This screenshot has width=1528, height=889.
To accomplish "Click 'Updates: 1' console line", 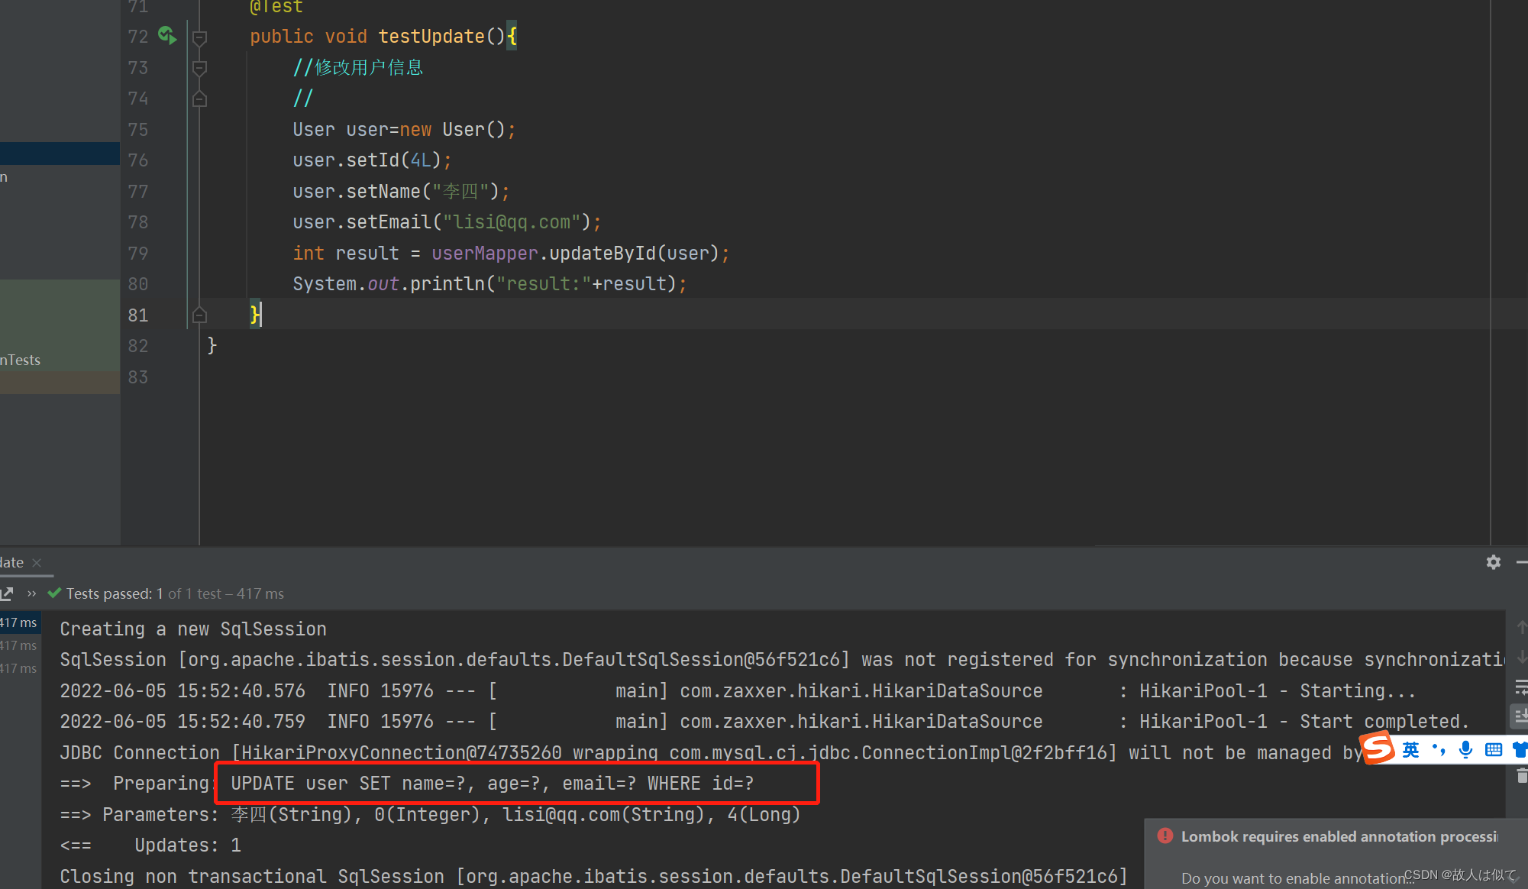I will tap(188, 845).
